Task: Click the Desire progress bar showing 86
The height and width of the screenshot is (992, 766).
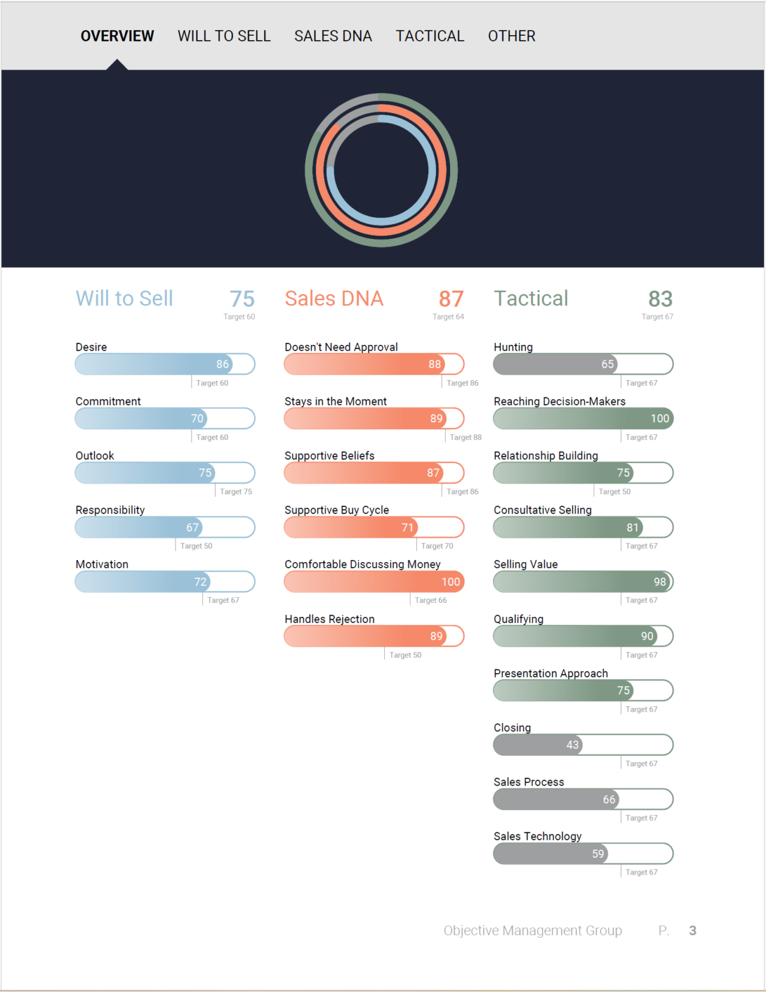Action: point(165,363)
